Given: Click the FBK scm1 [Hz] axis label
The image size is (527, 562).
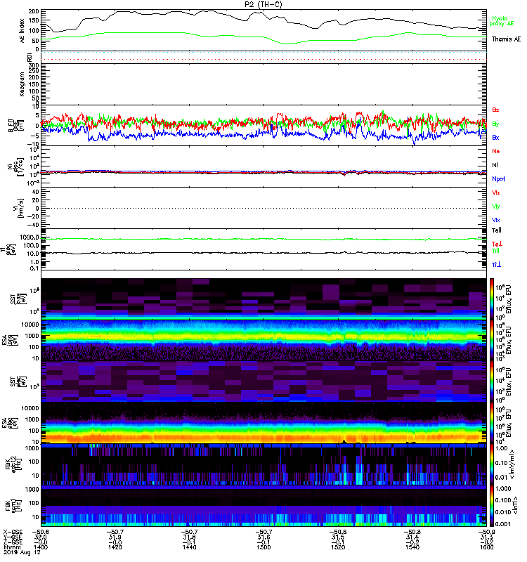Looking at the screenshot, I should click(x=13, y=505).
